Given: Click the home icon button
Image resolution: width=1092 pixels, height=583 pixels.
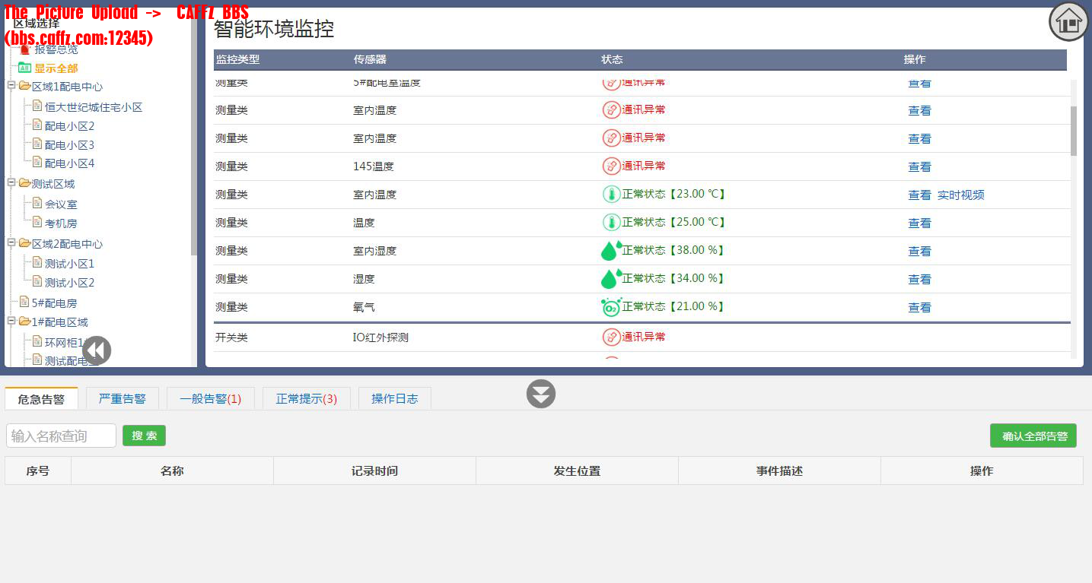Looking at the screenshot, I should coord(1068,22).
